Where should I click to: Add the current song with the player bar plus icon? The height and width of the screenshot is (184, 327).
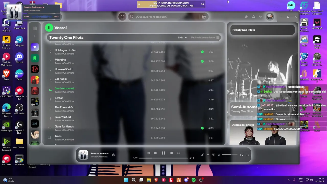pos(113,155)
